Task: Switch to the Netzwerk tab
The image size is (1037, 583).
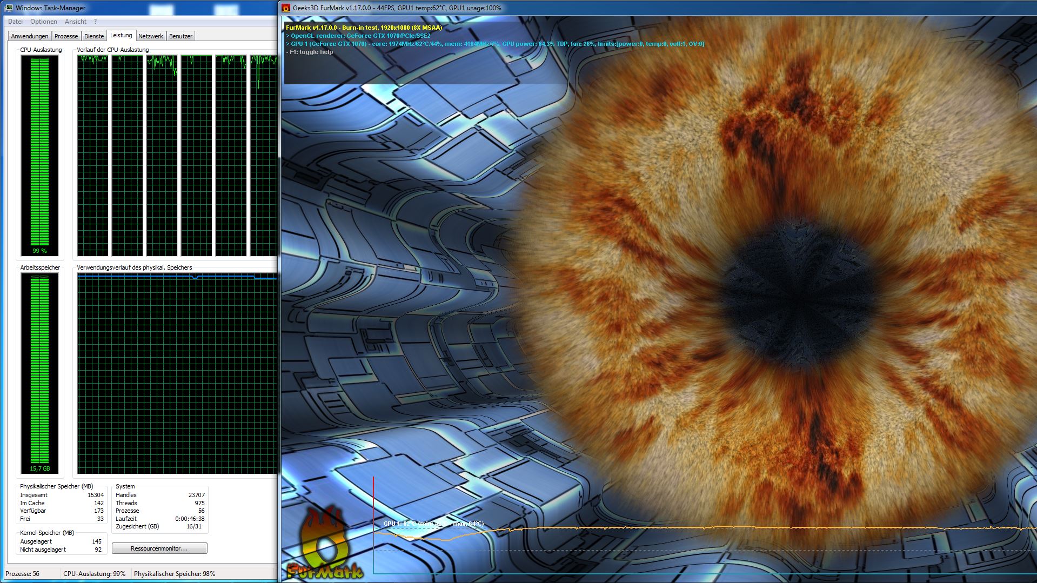Action: point(151,36)
